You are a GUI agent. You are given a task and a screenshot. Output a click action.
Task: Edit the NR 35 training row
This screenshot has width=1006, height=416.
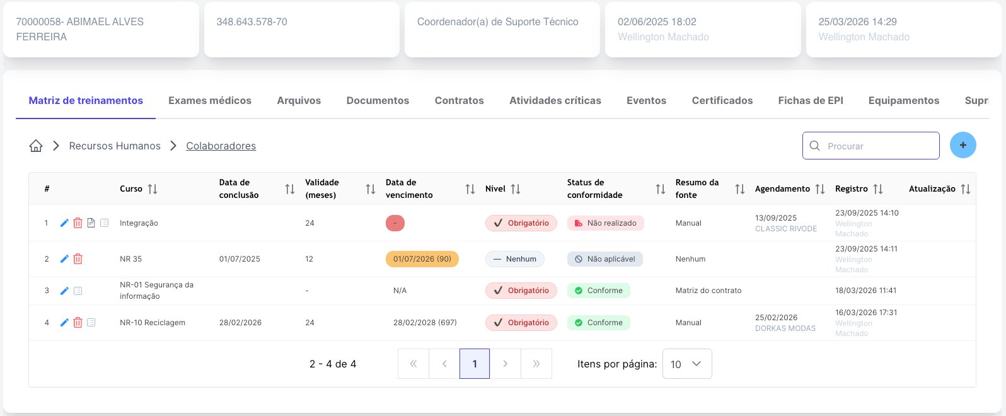point(64,259)
